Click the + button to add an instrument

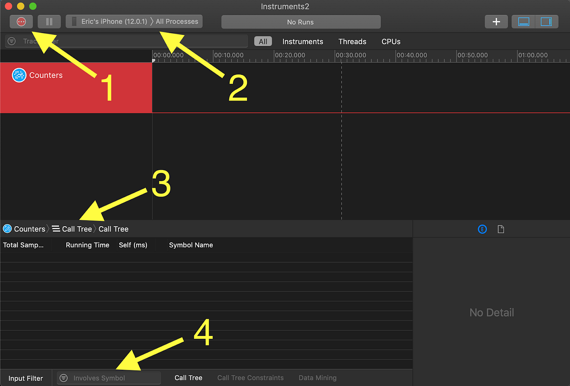click(x=496, y=22)
